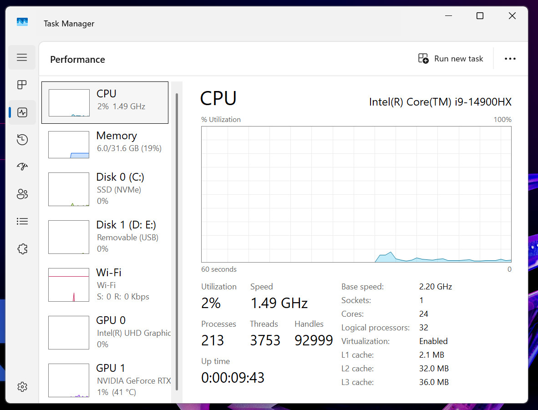This screenshot has width=538, height=410.
Task: Click the Handles count 92999
Action: pyautogui.click(x=314, y=340)
